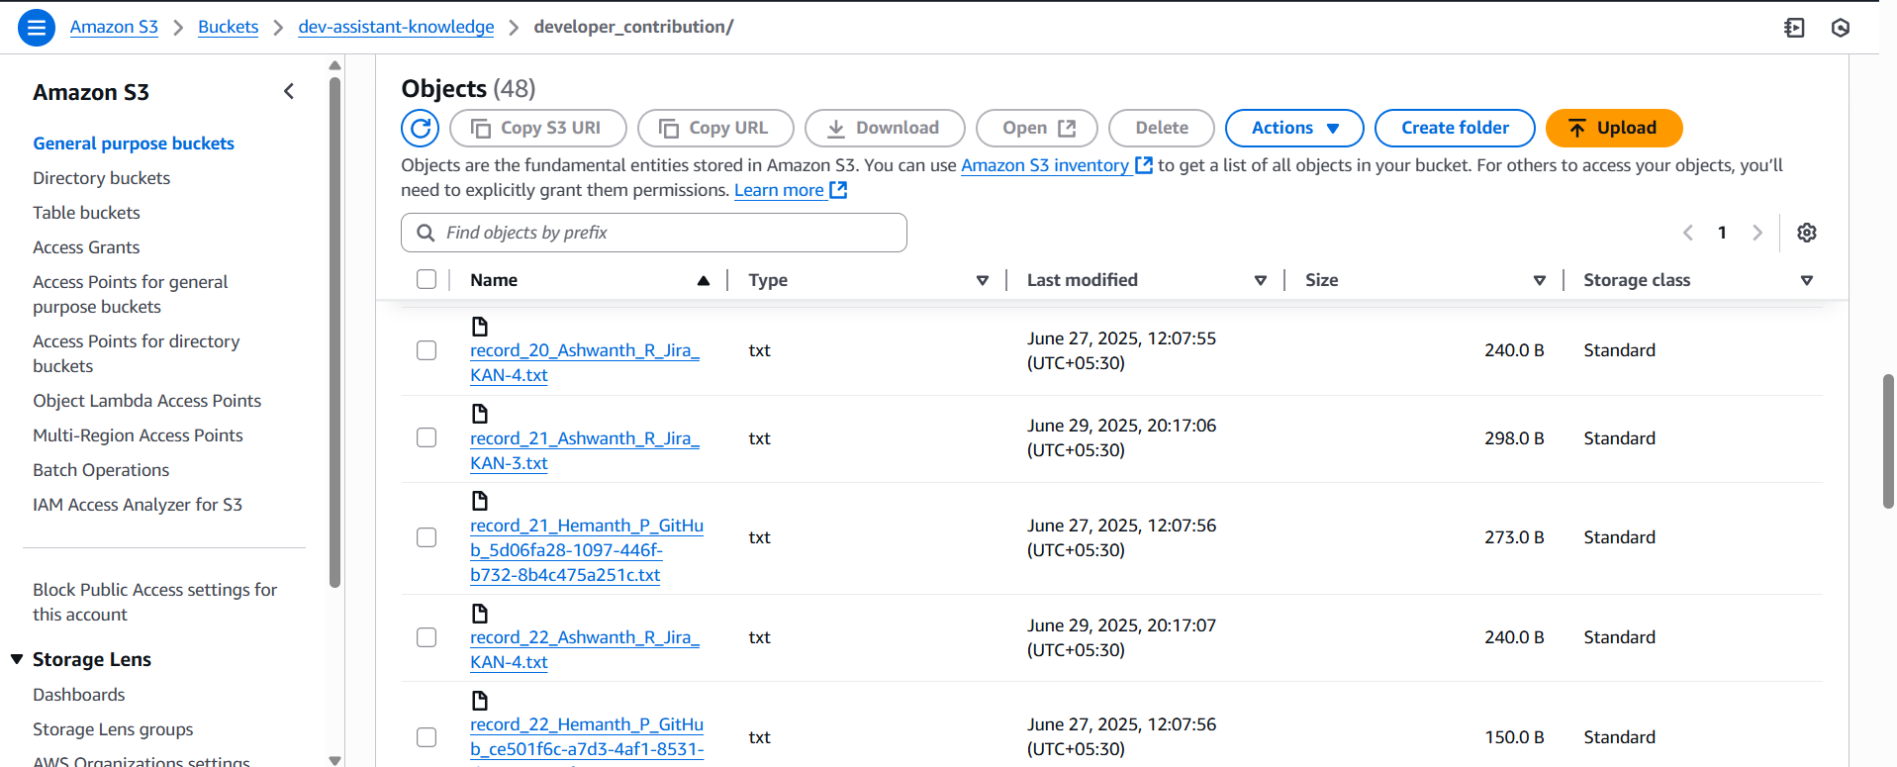1897x767 pixels.
Task: Open Storage Lens Dashboards
Action: (x=79, y=695)
